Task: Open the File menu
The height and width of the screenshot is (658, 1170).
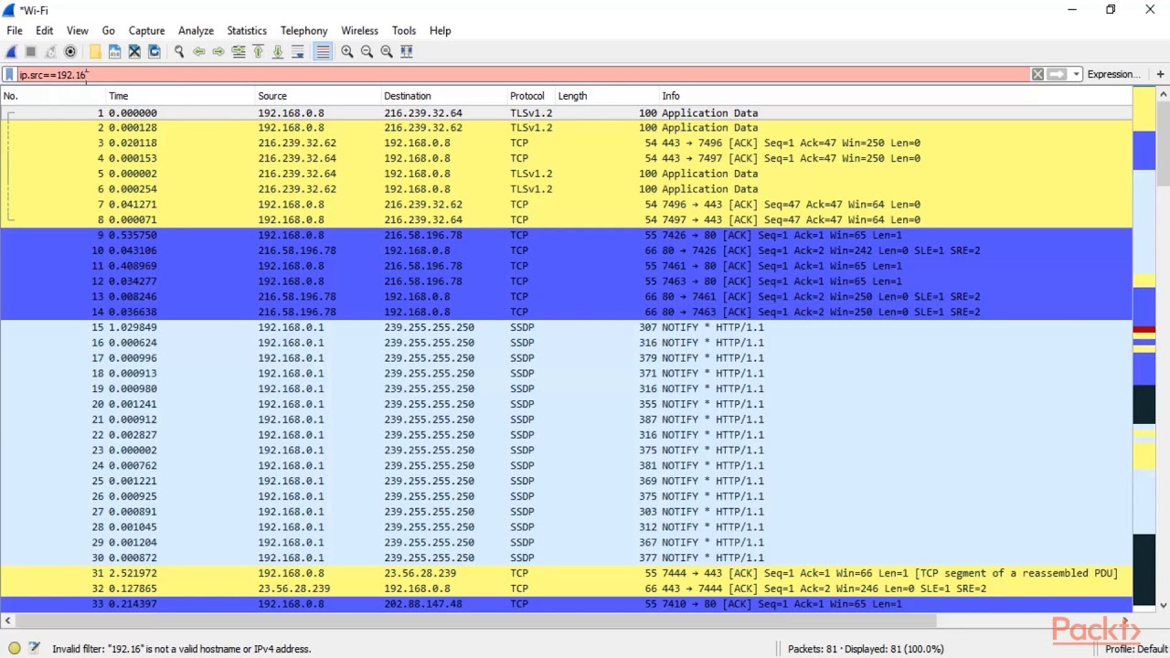Action: [x=15, y=30]
